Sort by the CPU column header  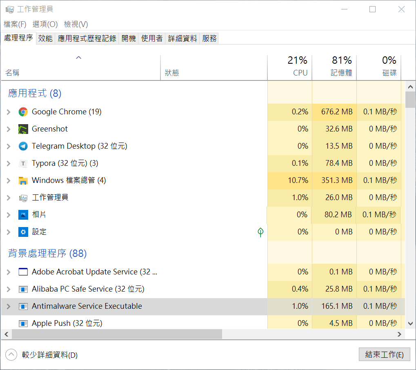290,67
